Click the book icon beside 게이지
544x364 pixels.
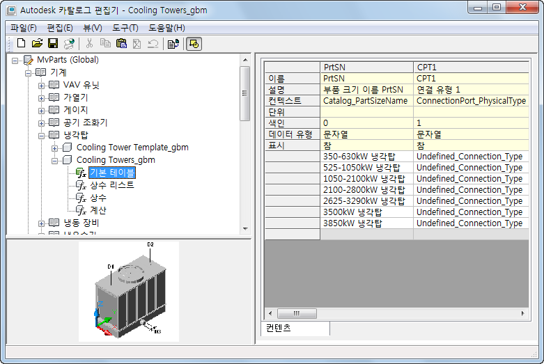coord(54,109)
